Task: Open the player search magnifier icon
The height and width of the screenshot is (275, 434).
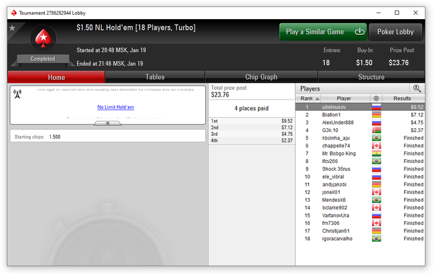Action: (x=417, y=89)
